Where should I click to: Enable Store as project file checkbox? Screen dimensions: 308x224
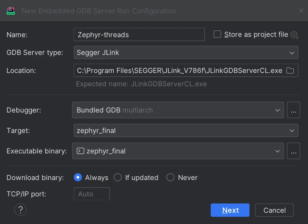tap(217, 34)
